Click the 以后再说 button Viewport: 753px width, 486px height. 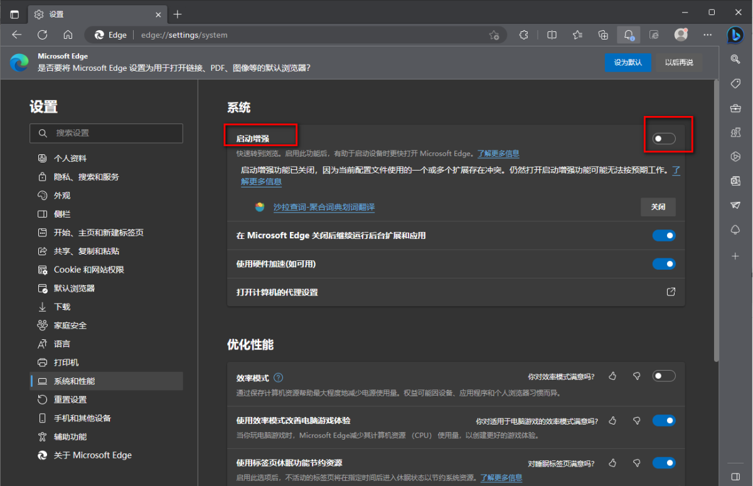[x=679, y=63]
